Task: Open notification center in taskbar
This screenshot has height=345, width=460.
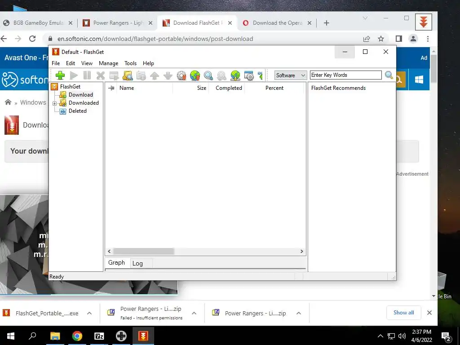Action: (446, 337)
